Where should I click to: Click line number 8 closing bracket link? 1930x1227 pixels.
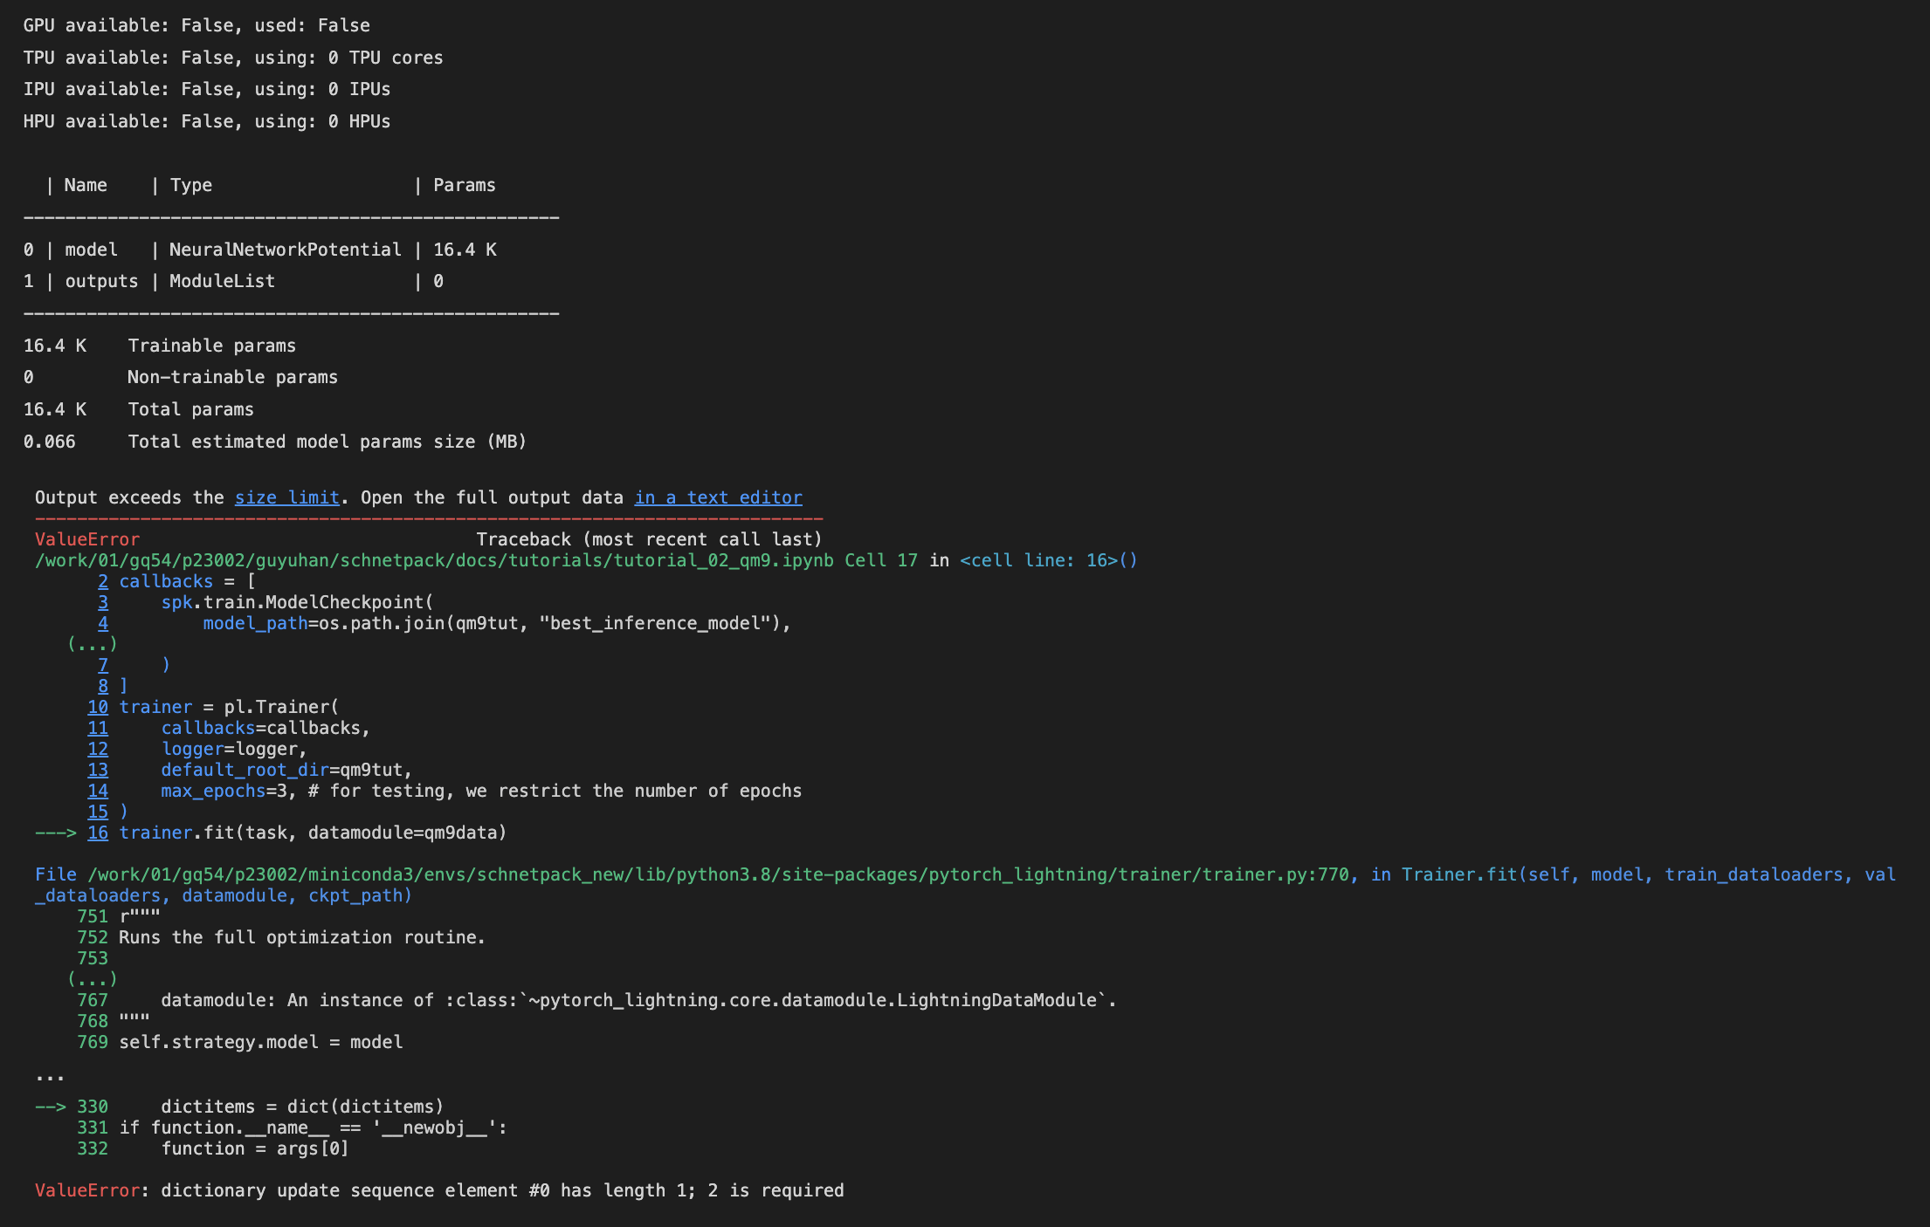tap(102, 686)
